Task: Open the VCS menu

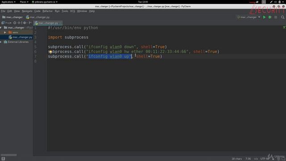Action: coord(72,11)
